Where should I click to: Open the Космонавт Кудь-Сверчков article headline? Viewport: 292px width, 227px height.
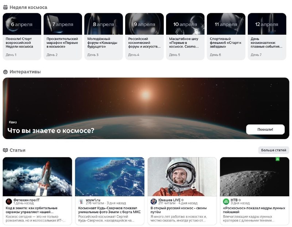pyautogui.click(x=109, y=210)
